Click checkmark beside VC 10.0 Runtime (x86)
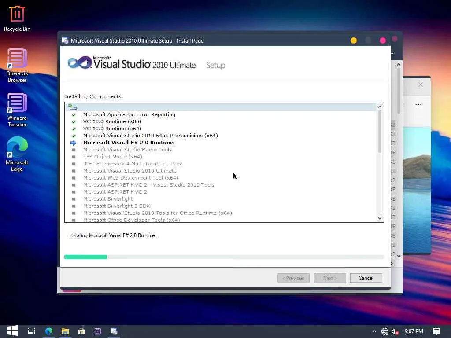This screenshot has height=338, width=451. point(74,121)
